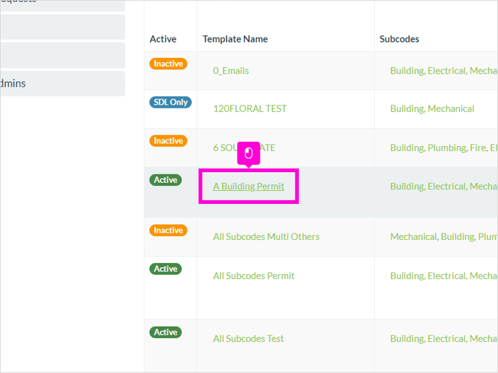Click Inactive badge beside All Subcodes Multi Others
The image size is (498, 373).
(x=169, y=231)
